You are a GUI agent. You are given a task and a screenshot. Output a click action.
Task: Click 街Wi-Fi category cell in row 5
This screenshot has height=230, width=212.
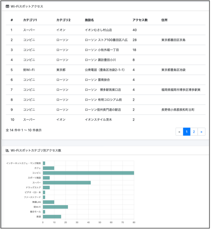pos(29,70)
